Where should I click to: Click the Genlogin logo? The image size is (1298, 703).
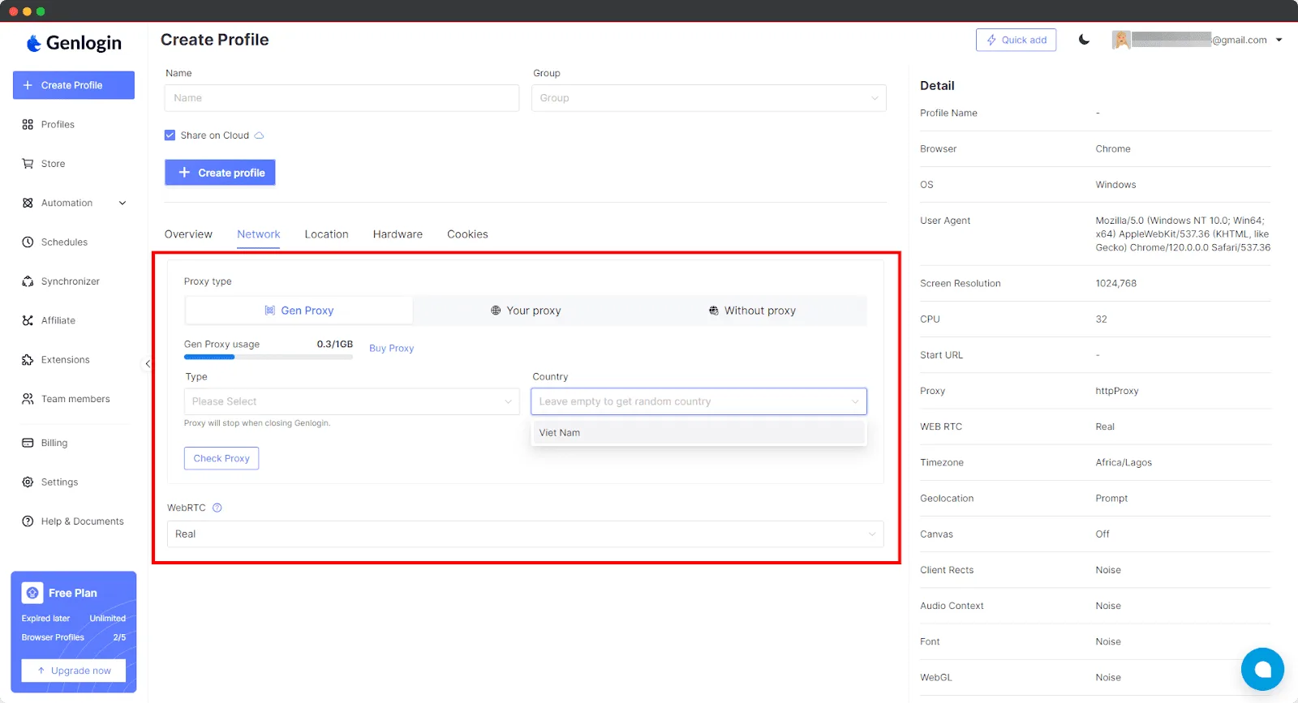pyautogui.click(x=74, y=43)
